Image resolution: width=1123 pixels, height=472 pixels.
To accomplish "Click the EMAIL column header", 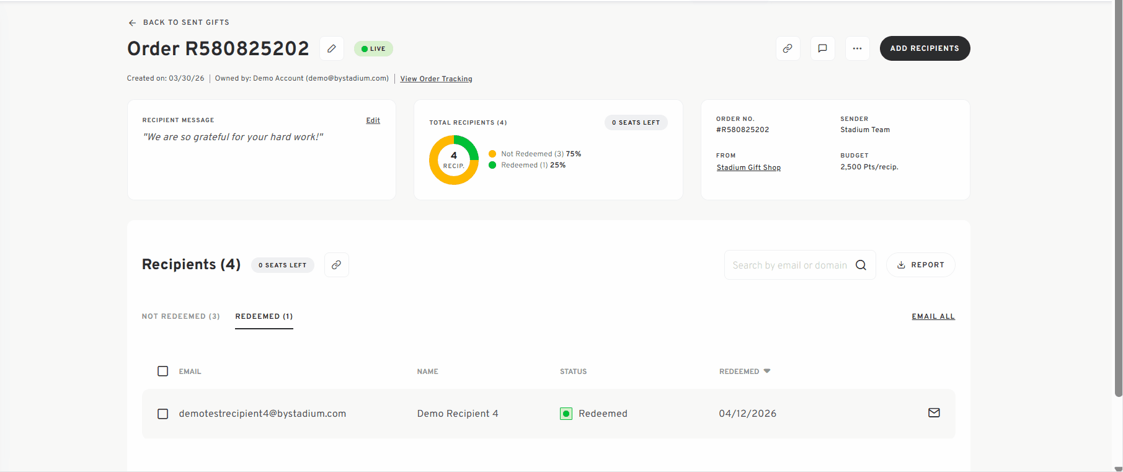I will (190, 372).
